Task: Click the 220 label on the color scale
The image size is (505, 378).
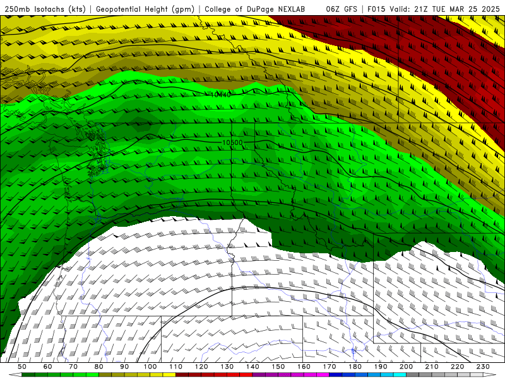Action: 458,367
